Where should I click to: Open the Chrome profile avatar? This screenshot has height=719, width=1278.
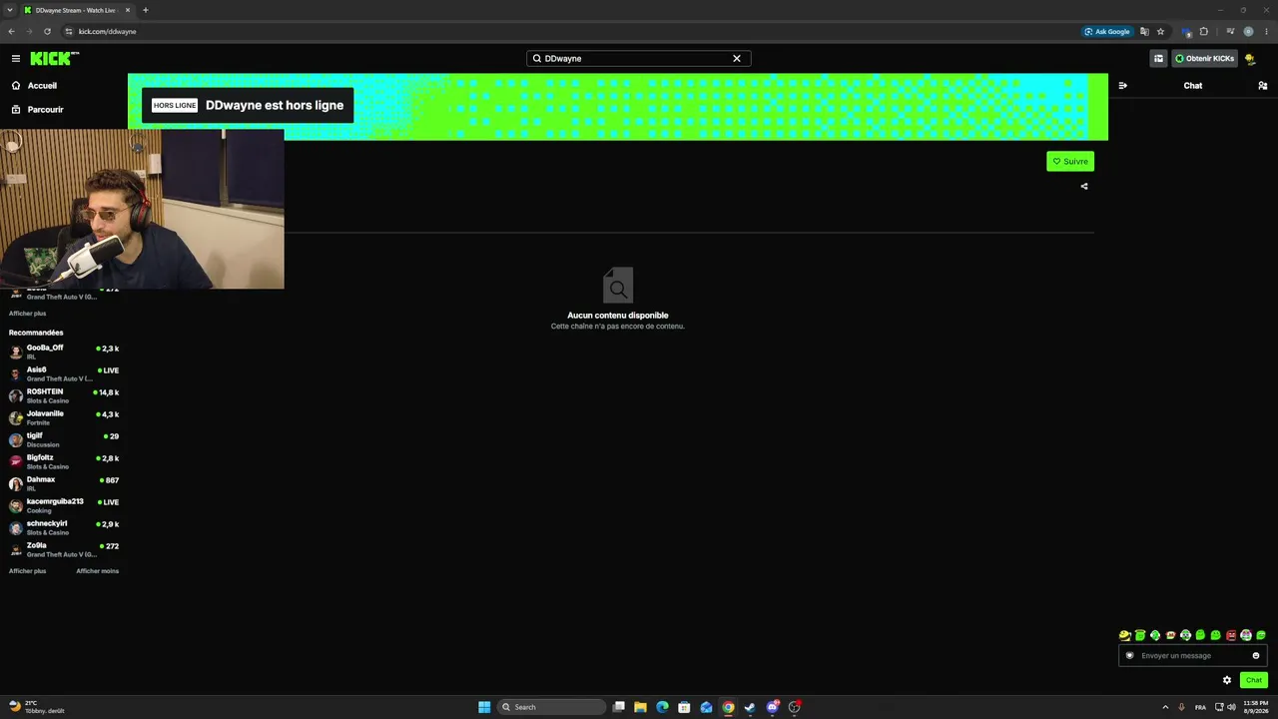pos(1248,31)
